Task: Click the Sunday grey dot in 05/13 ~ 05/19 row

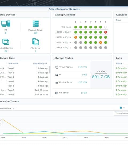Action: 76,42
